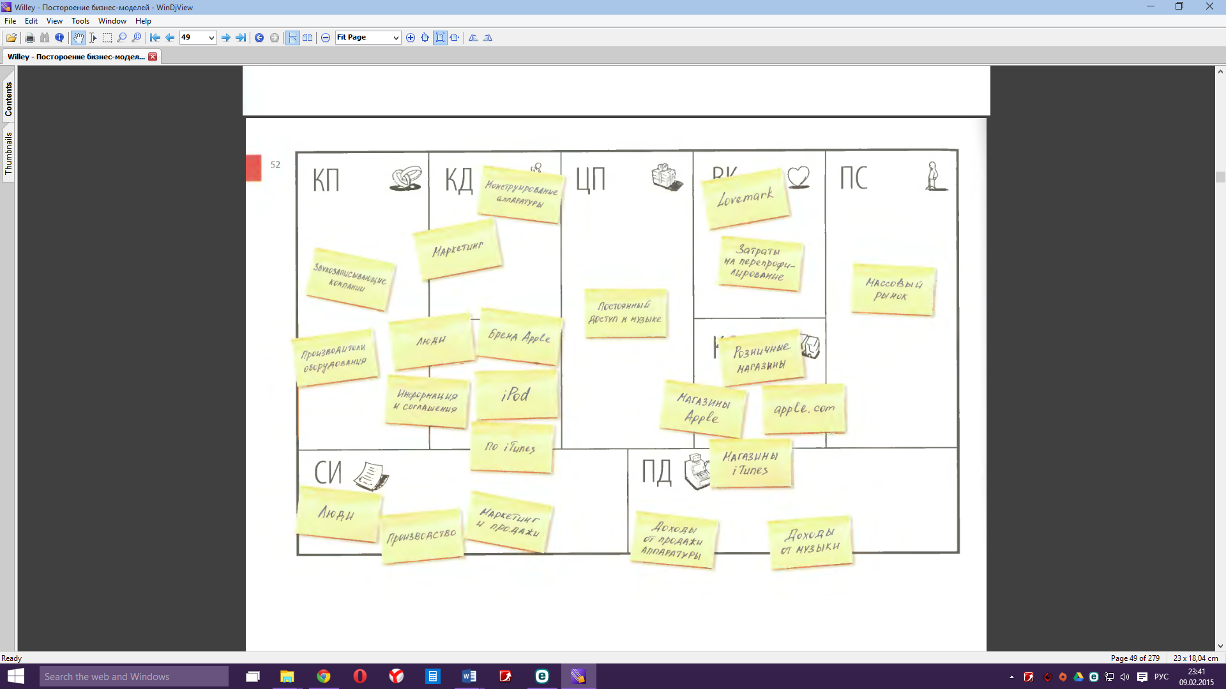This screenshot has height=689, width=1226.
Task: Open File Explorer from the taskbar
Action: [287, 676]
